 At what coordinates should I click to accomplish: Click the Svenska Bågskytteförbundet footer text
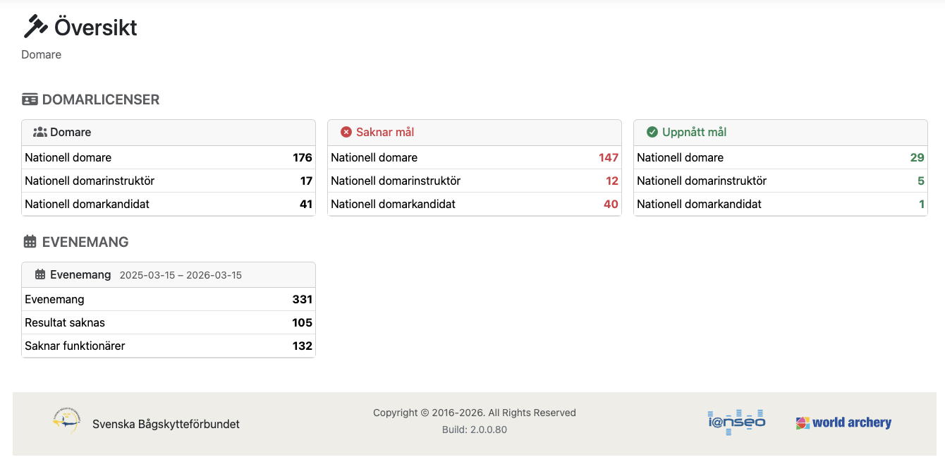point(166,424)
